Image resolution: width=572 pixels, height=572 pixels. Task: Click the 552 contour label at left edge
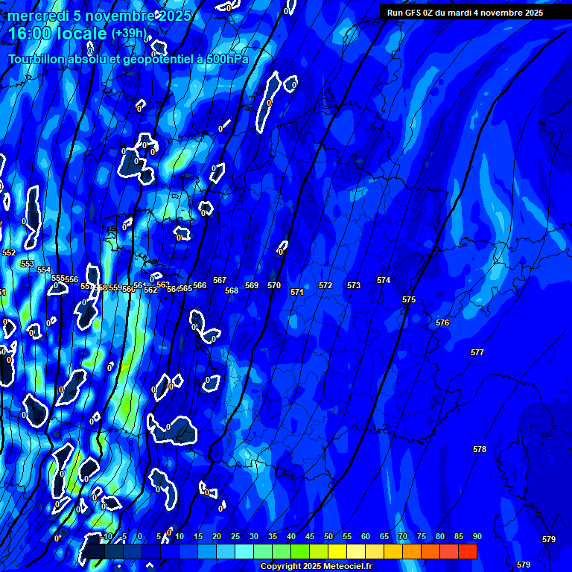click(x=9, y=252)
